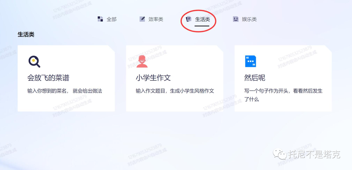Click the blue quote icon on 然后呢
The height and width of the screenshot is (170, 352).
point(250,61)
